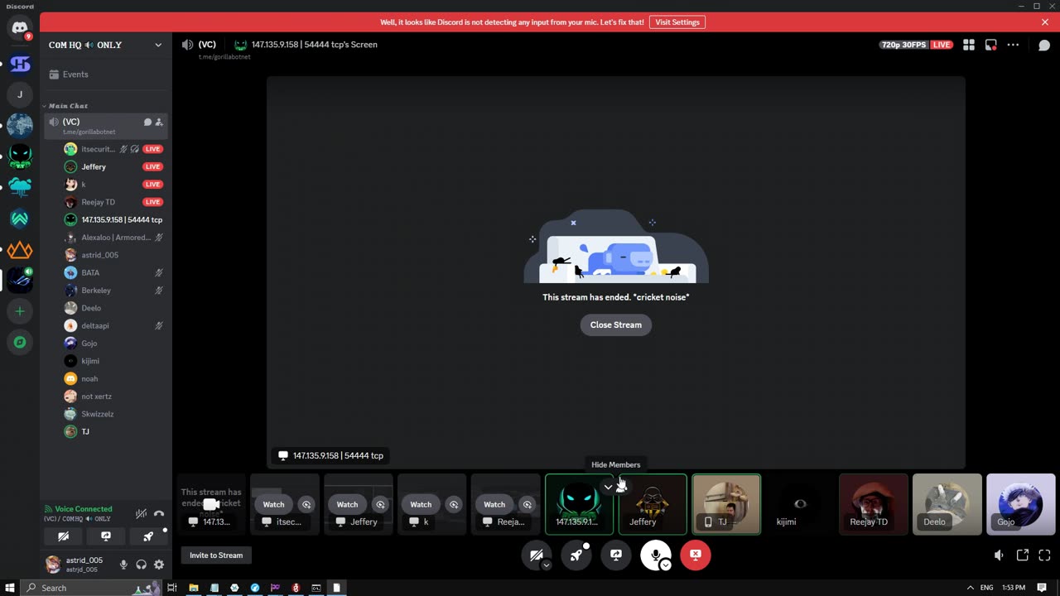Select Jeffery in voice member list

pos(113,166)
